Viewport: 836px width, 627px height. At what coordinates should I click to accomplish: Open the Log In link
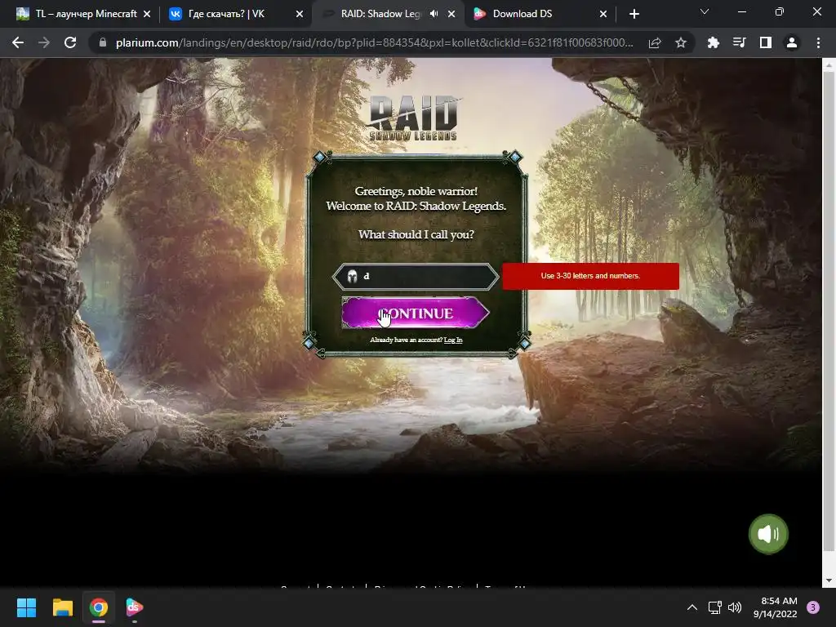point(453,340)
